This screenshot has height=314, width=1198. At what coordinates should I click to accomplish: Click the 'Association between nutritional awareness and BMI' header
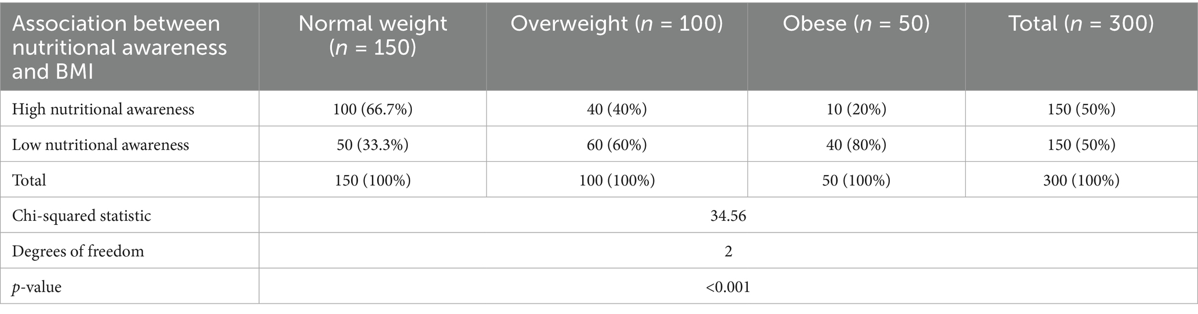coord(119,47)
